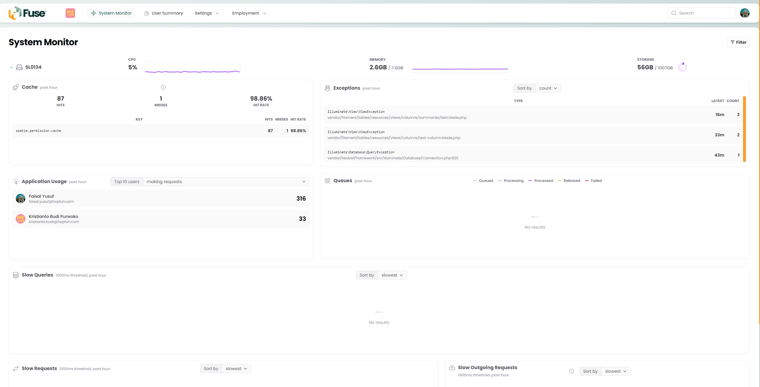Click the memory usage progress bar
The height and width of the screenshot is (387, 760).
(460, 68)
